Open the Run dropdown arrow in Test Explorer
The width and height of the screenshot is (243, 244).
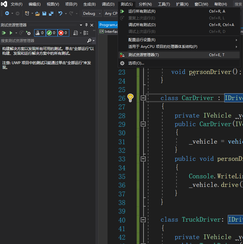(x=16, y=33)
